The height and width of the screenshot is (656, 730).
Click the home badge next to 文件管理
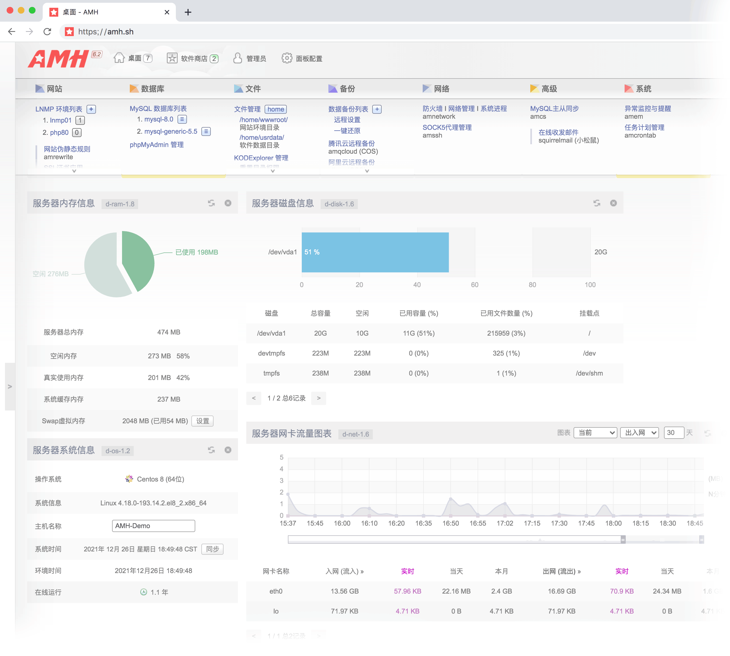coord(276,109)
